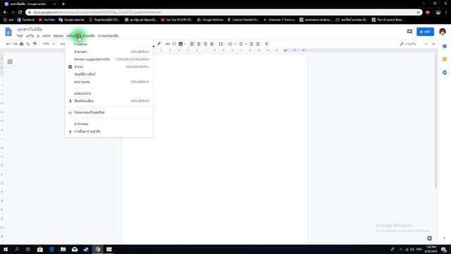The width and height of the screenshot is (451, 254).
Task: Choose the Explore item with Ctrl+Alt+Shift+I
Action: tap(109, 67)
